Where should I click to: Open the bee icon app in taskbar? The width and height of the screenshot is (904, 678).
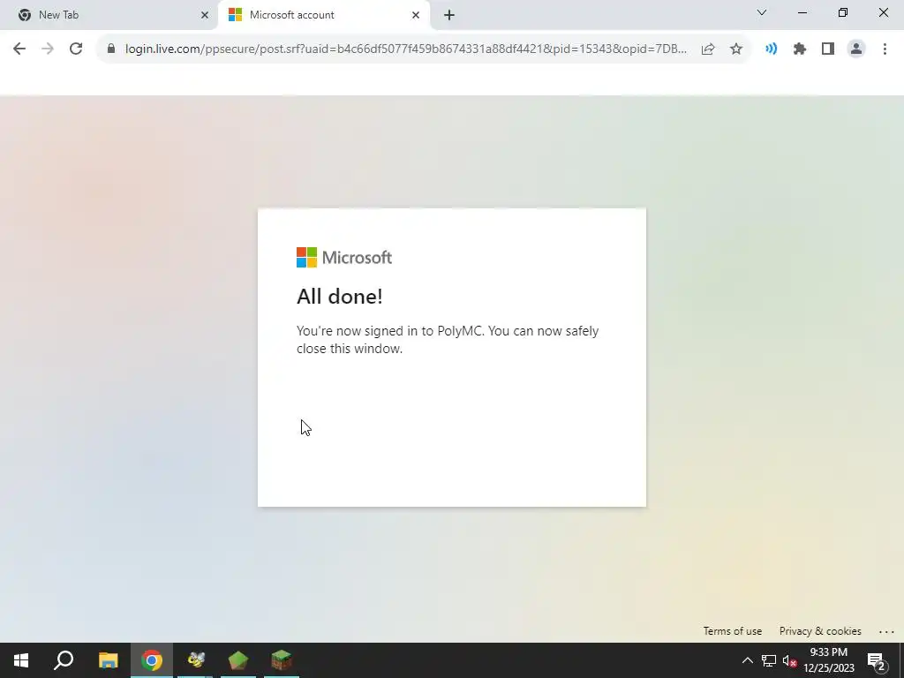(195, 660)
